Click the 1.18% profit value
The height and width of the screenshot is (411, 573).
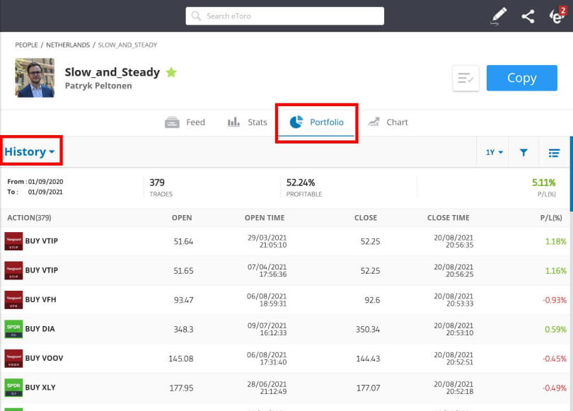click(556, 241)
